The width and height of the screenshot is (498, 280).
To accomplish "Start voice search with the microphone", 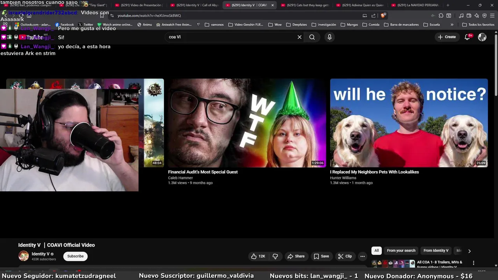I will click(330, 37).
